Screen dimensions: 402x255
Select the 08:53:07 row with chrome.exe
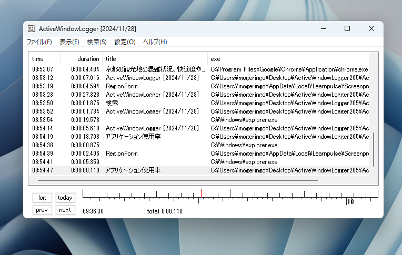click(x=200, y=69)
